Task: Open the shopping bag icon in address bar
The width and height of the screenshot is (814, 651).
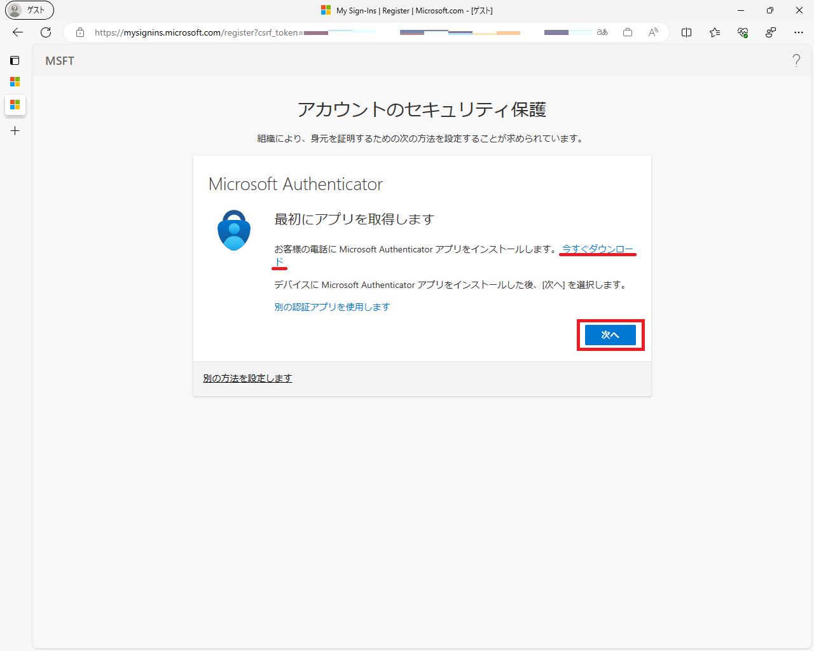Action: click(x=628, y=32)
